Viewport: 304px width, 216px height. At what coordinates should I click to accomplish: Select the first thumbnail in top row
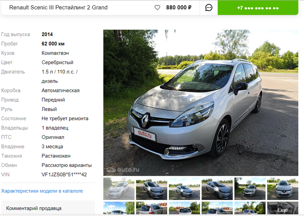[119, 189]
